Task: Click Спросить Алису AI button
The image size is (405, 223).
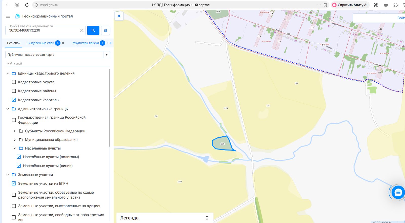Action: point(350,5)
